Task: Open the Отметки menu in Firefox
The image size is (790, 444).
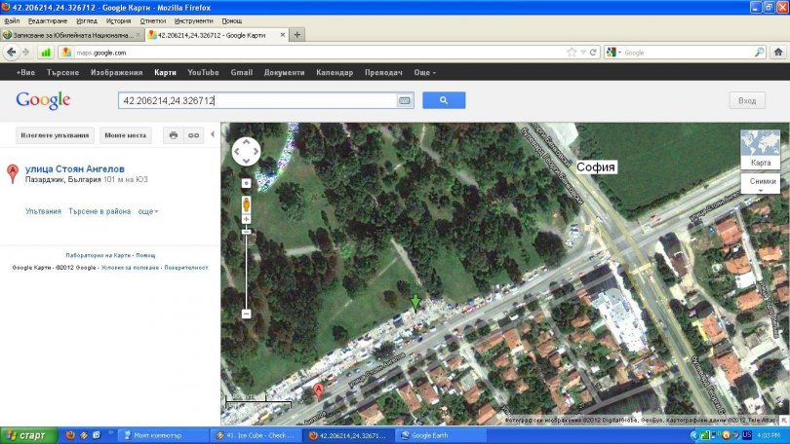Action: (152, 20)
